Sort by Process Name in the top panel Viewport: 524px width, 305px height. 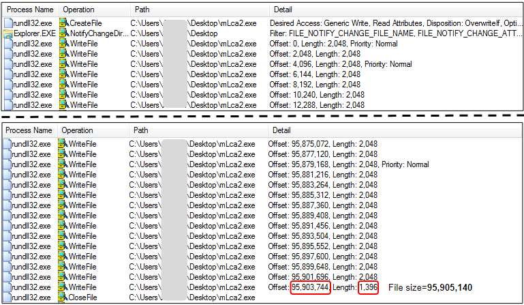point(29,10)
